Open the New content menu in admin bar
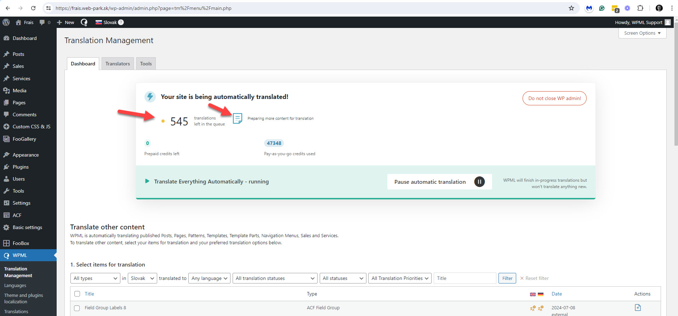 (x=65, y=22)
